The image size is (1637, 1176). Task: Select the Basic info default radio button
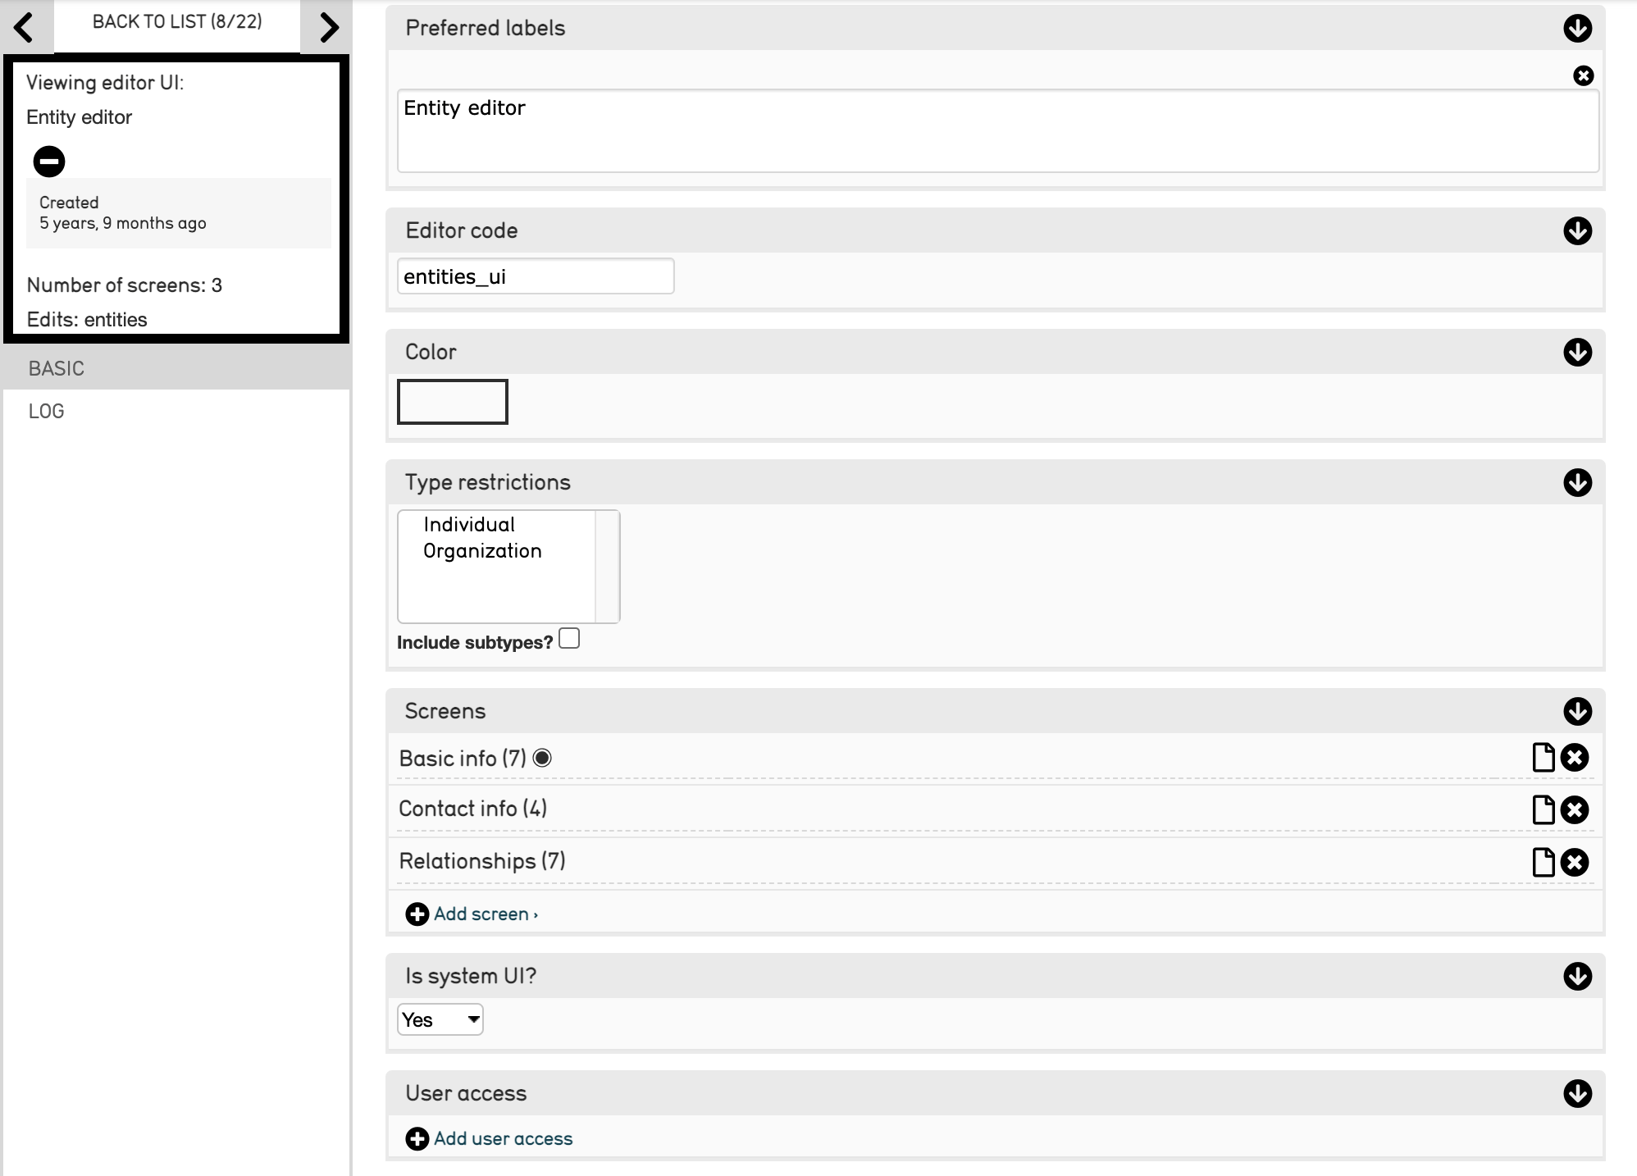click(542, 759)
